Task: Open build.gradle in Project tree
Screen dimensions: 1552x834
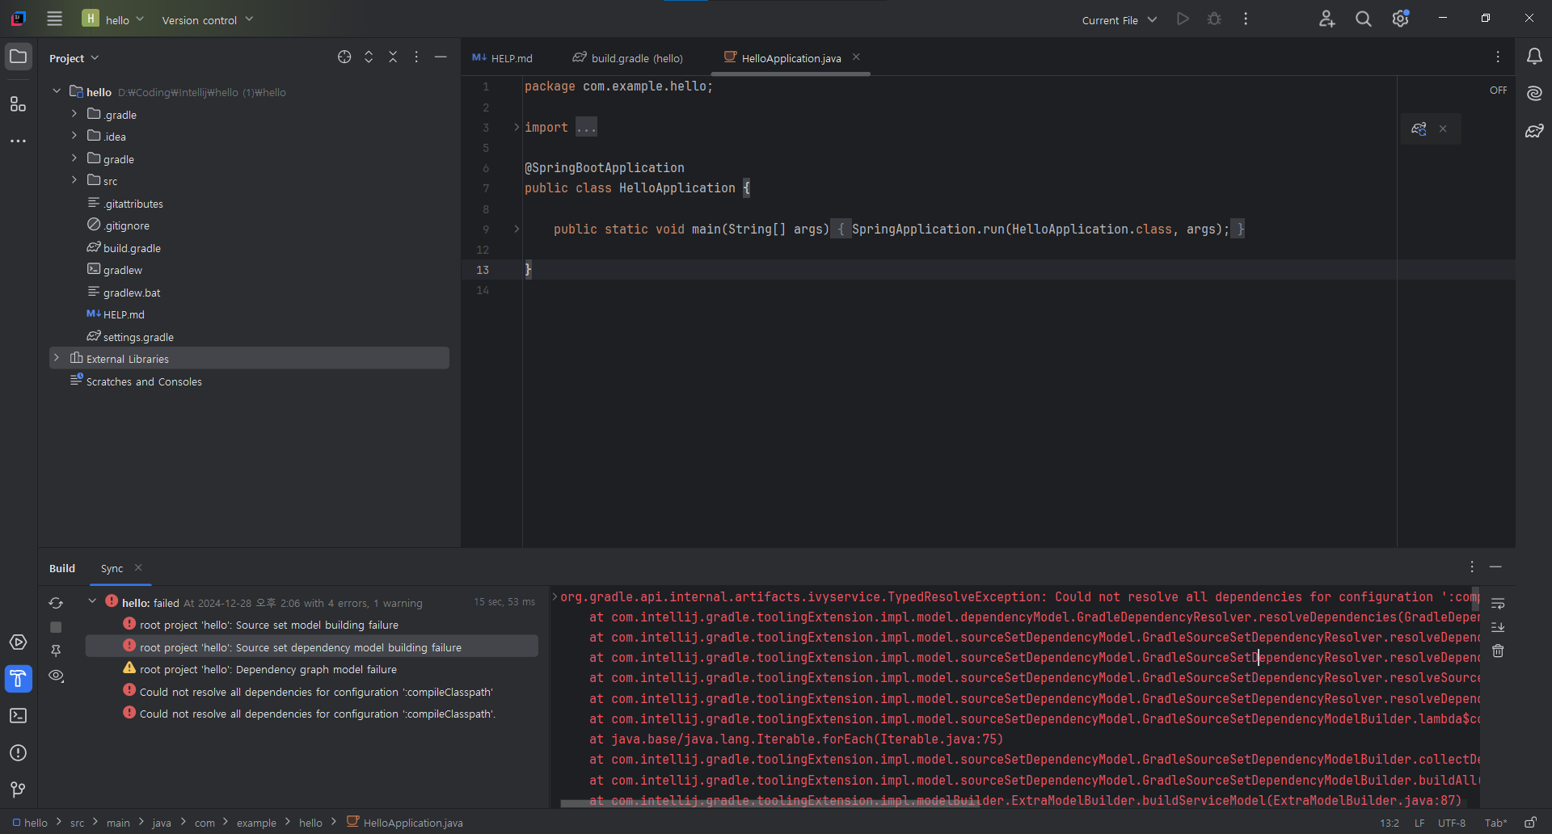Action: [132, 248]
